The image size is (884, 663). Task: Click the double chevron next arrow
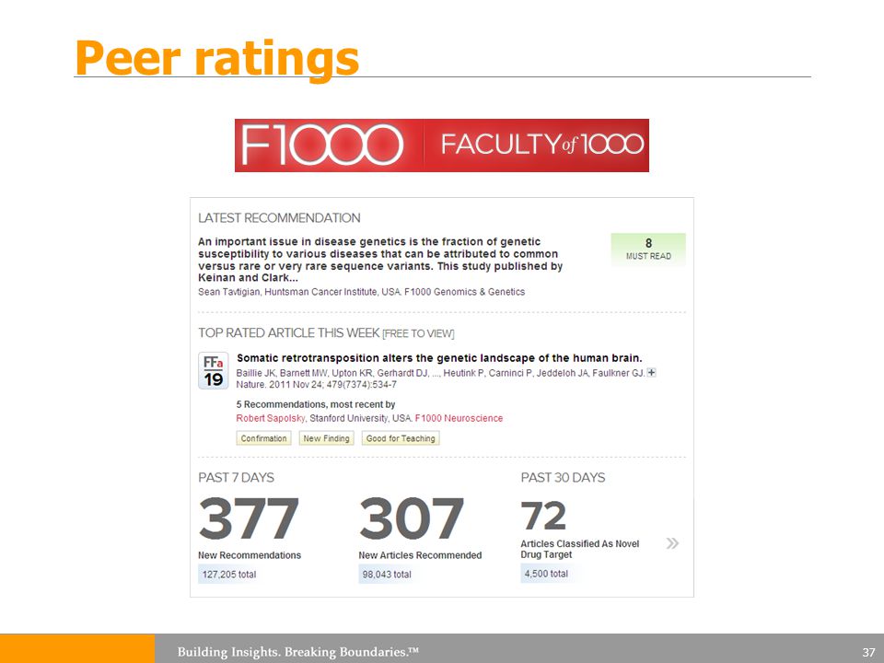tap(672, 543)
